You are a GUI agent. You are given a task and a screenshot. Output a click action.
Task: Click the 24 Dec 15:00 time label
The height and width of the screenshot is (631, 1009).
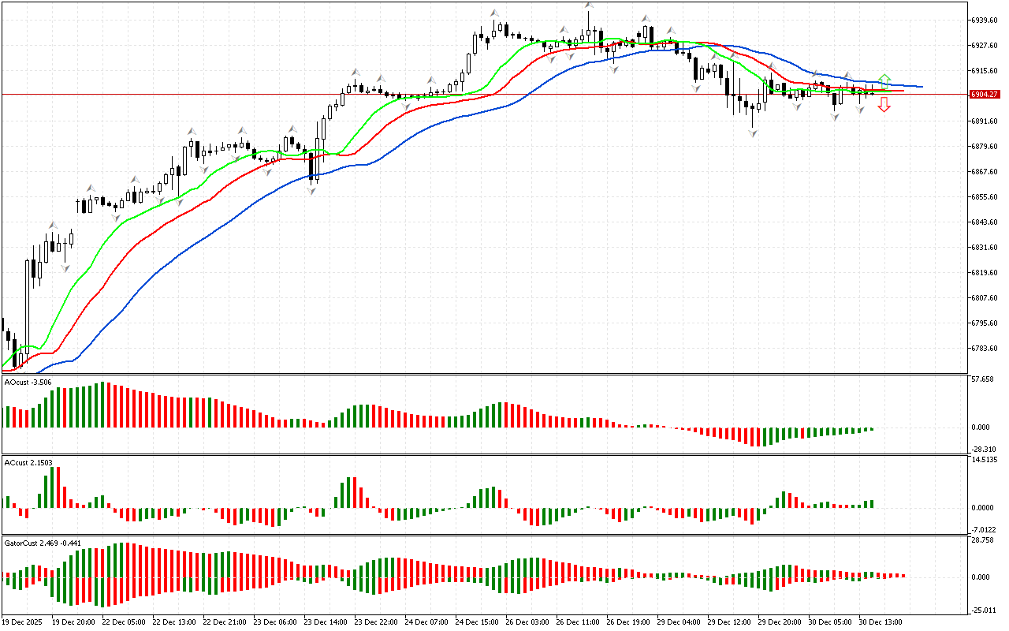tap(476, 622)
